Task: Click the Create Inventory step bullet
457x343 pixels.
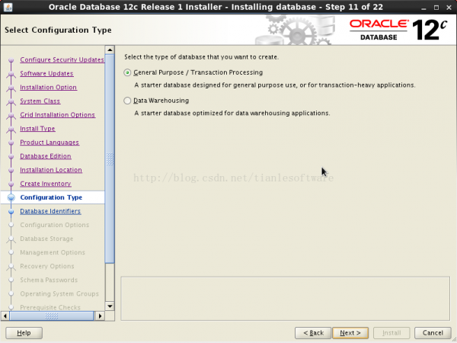Action: [x=11, y=184]
